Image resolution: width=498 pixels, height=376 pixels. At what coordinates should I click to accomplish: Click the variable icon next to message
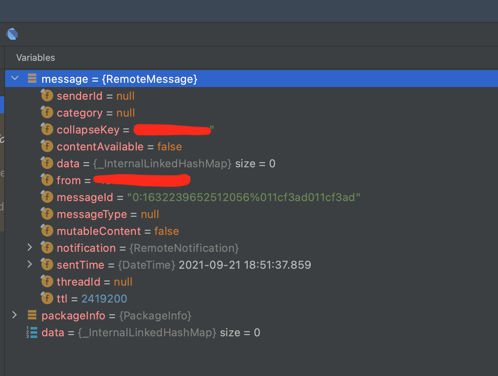(x=32, y=79)
